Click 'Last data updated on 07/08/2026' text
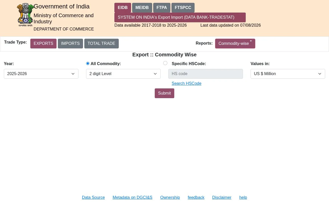The height and width of the screenshot is (205, 329). pyautogui.click(x=231, y=25)
